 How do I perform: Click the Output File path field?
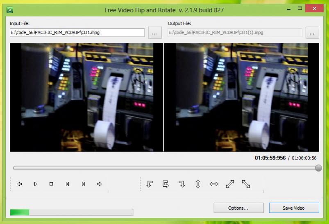(x=235, y=32)
